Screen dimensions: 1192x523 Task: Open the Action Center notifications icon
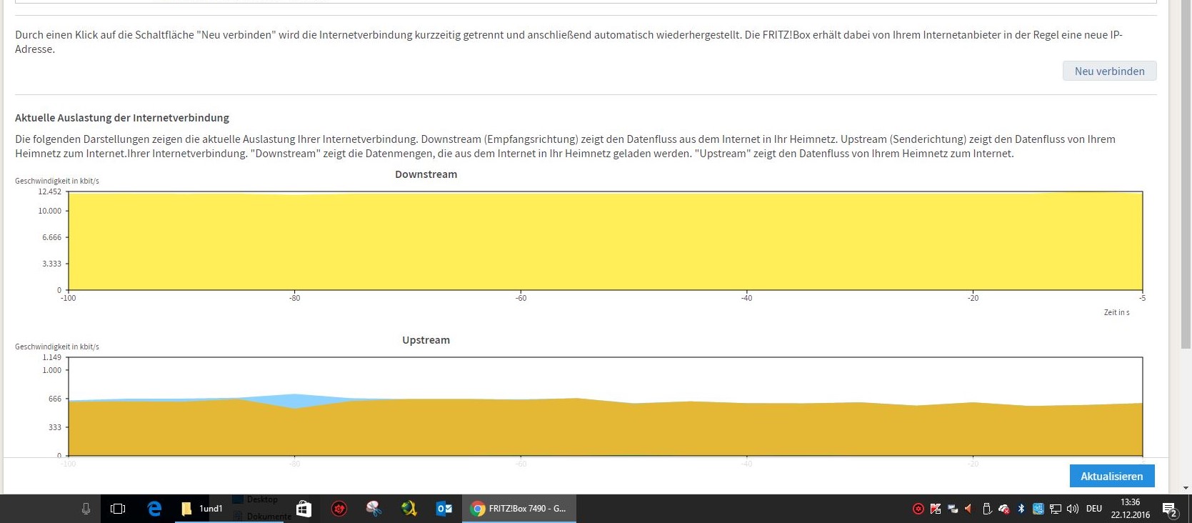[x=1169, y=509]
